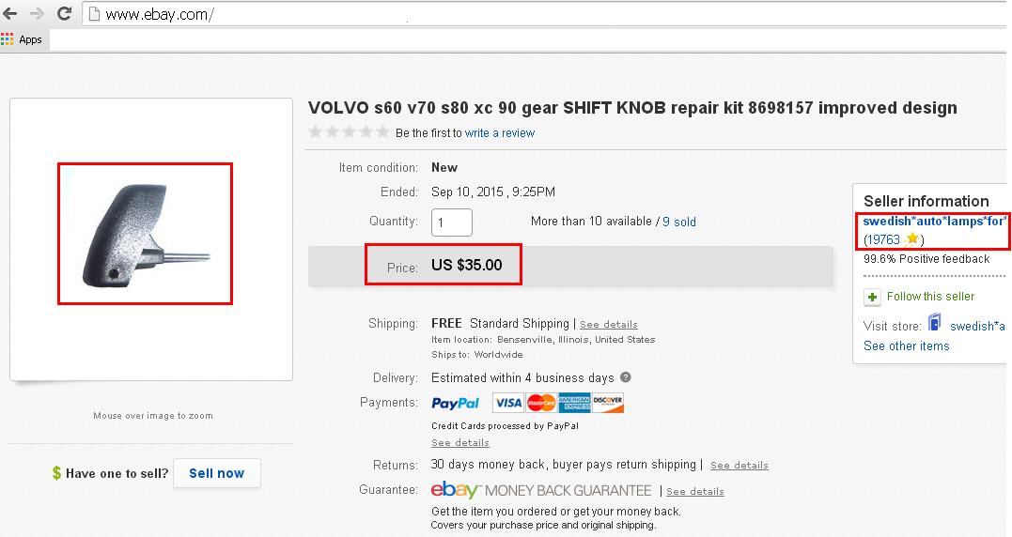The height and width of the screenshot is (537, 1012).
Task: Reload the page with refresh icon
Action: [64, 14]
